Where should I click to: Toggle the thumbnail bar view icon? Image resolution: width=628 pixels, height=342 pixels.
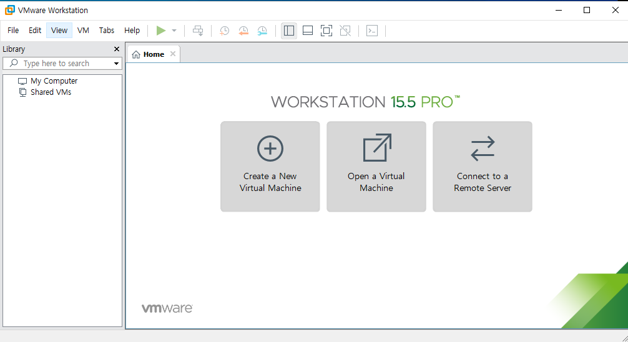coord(308,31)
